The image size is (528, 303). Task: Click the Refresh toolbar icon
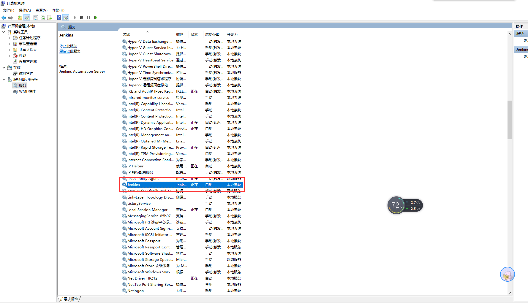[x=43, y=18]
